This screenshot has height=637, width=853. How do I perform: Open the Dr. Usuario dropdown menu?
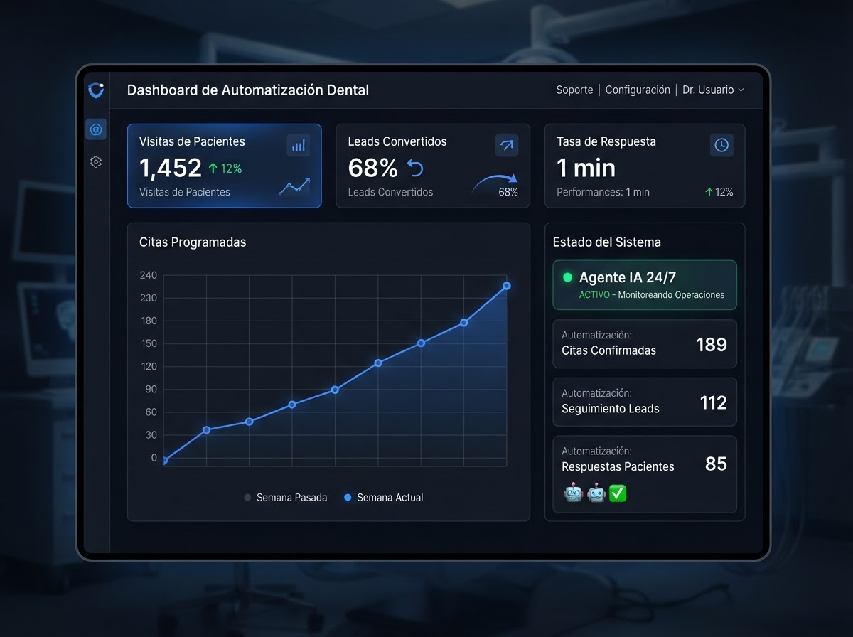pyautogui.click(x=714, y=90)
